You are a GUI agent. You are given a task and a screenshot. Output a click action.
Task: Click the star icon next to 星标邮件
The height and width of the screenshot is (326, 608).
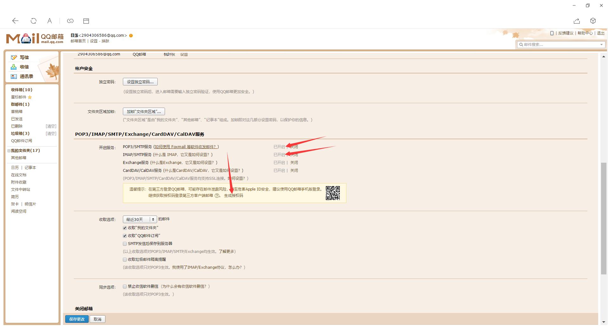coord(30,97)
